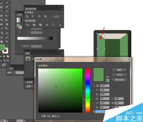This screenshot has width=143, height=122.
Task: Select the Blend tool
Action: point(7,29)
